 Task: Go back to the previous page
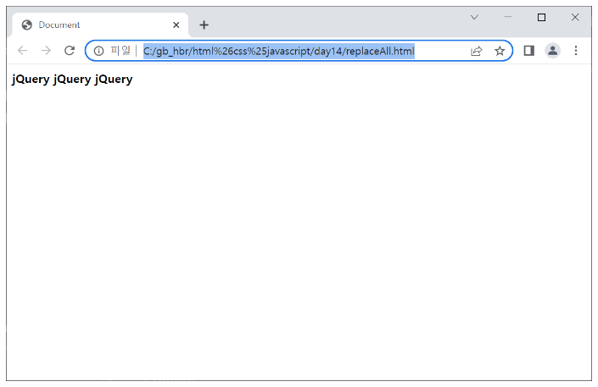pos(23,51)
